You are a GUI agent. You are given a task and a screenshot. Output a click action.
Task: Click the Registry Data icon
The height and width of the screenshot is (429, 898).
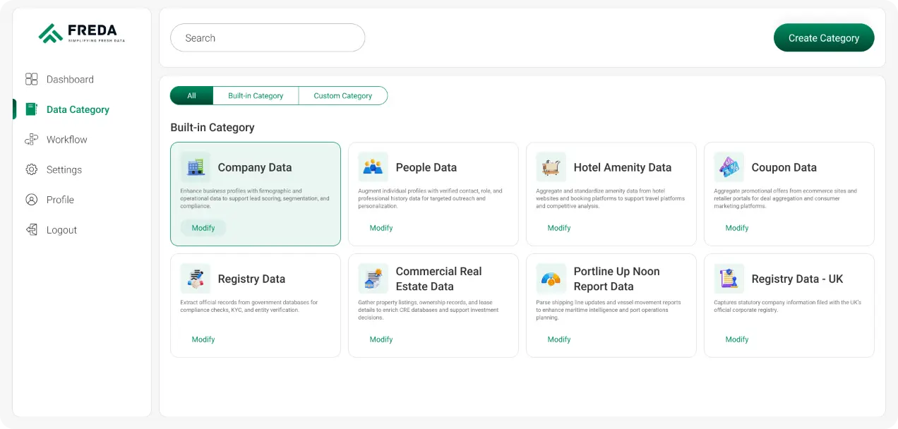tap(196, 279)
